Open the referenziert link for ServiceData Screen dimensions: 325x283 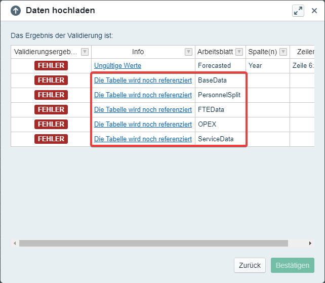[143, 139]
